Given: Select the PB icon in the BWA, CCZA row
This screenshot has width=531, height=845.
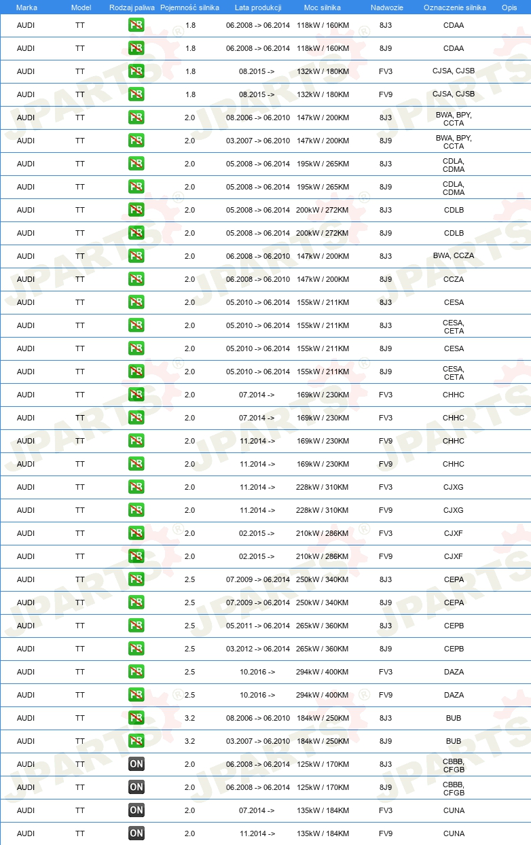Looking at the screenshot, I should 136,256.
